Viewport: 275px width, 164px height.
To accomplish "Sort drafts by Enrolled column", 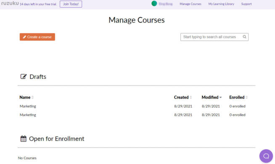I will tap(238, 97).
